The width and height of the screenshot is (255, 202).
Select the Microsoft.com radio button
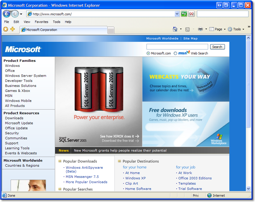[x=148, y=53]
